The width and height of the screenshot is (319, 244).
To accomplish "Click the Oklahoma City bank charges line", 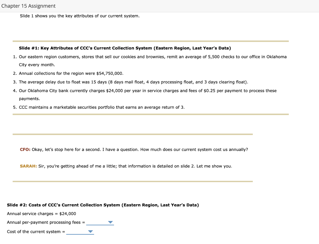I will [x=148, y=95].
